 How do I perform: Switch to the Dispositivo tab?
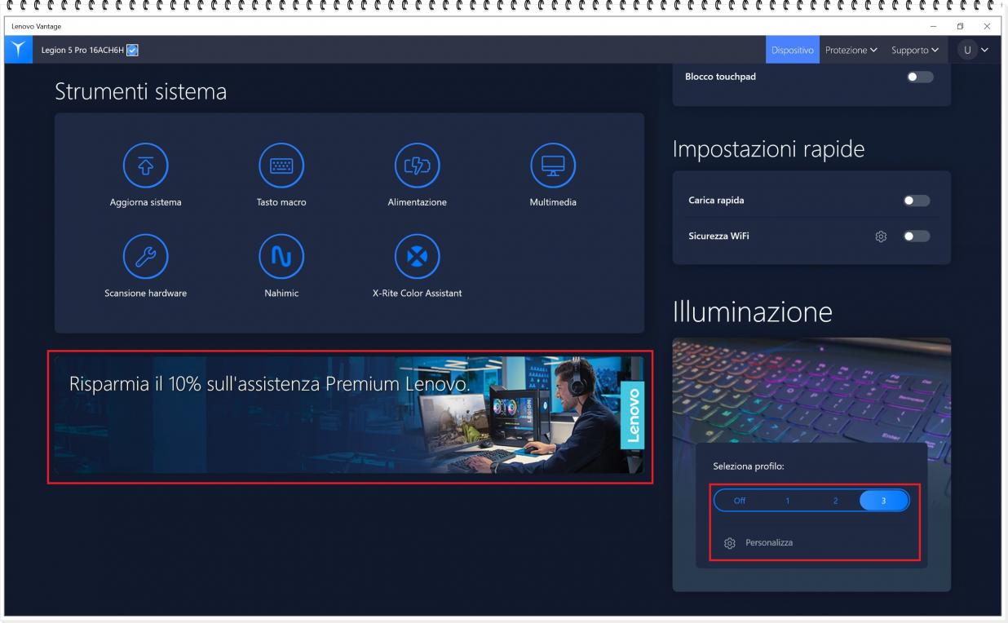coord(792,49)
